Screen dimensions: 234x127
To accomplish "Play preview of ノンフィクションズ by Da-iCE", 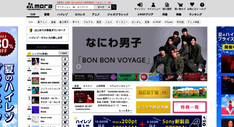I will click(x=65, y=88).
